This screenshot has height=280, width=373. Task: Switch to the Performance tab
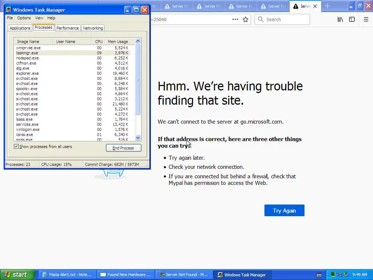(x=67, y=28)
